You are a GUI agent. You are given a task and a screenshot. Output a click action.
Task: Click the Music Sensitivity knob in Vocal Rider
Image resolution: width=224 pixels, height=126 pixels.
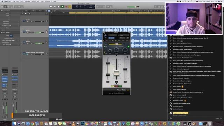125,50
